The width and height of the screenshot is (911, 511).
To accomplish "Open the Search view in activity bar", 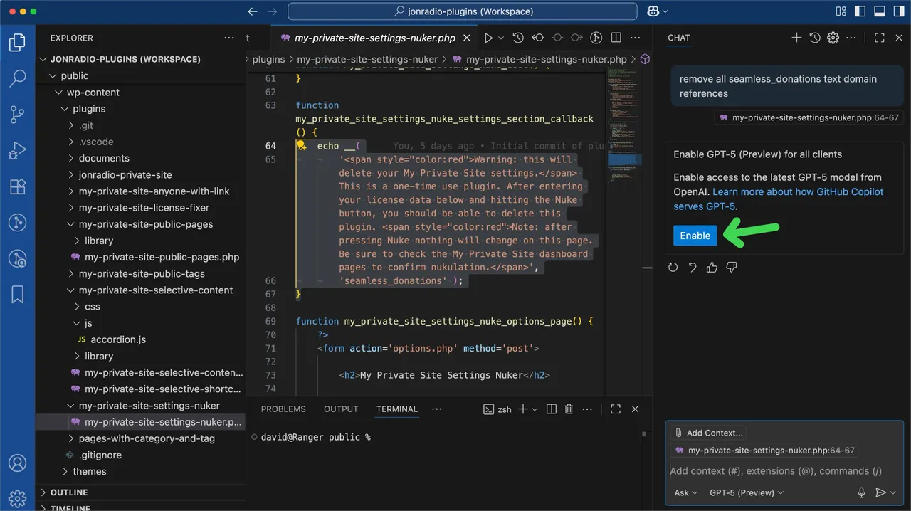I will click(x=17, y=78).
